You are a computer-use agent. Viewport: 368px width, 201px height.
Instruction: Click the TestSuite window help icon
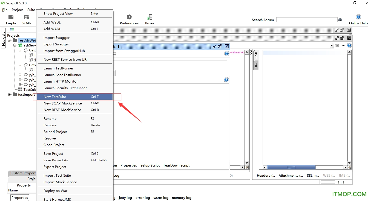[x=227, y=54]
